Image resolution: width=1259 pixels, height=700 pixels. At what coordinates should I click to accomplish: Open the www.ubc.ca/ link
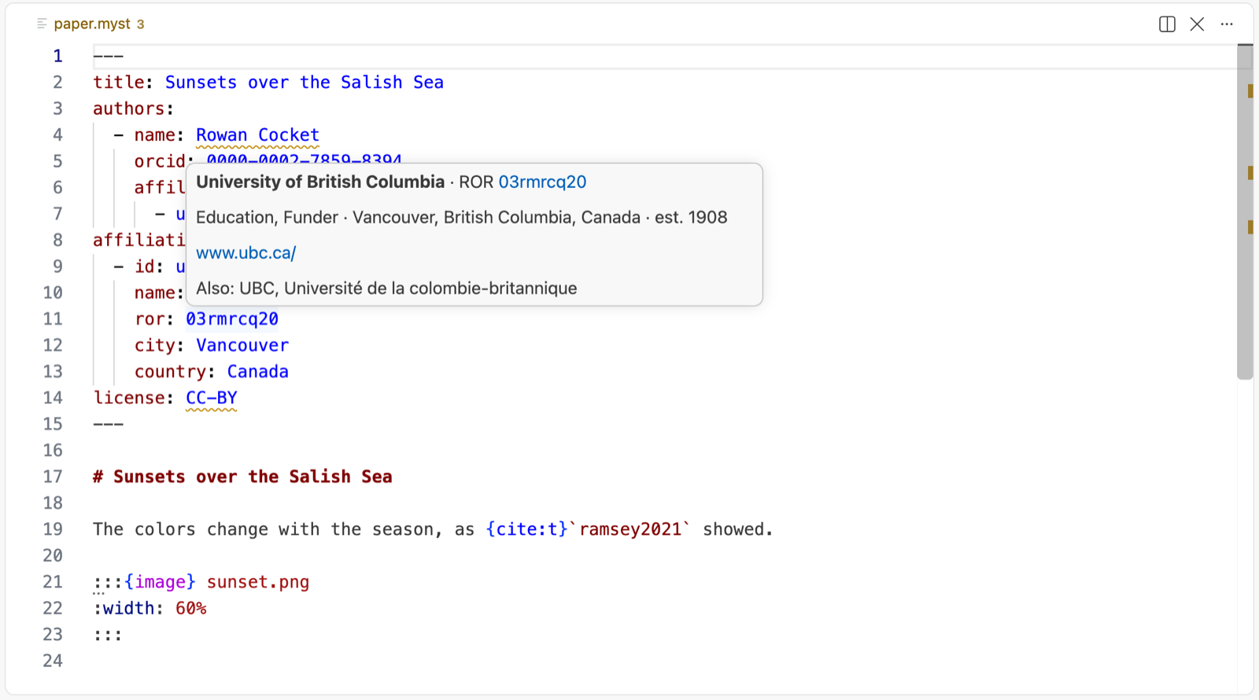pyautogui.click(x=246, y=252)
